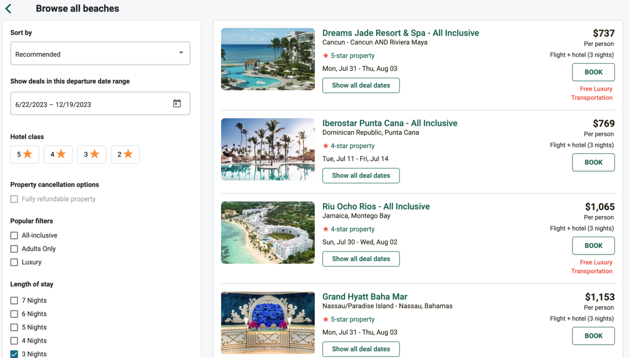This screenshot has width=630, height=358.
Task: Uncheck the 3 Nights checkbox
Action: pos(14,354)
